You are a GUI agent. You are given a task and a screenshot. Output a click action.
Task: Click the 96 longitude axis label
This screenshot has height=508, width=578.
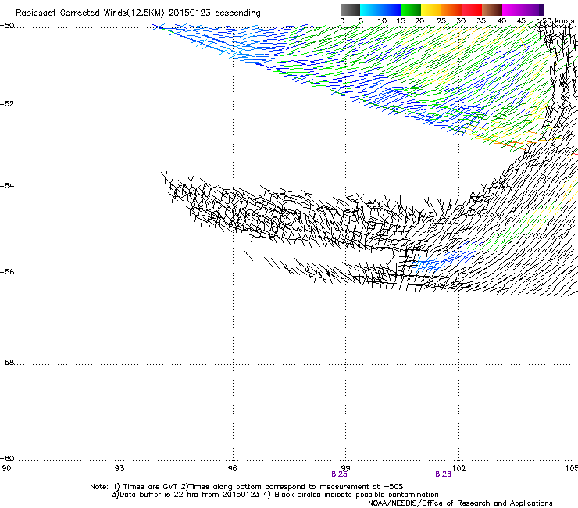(232, 468)
